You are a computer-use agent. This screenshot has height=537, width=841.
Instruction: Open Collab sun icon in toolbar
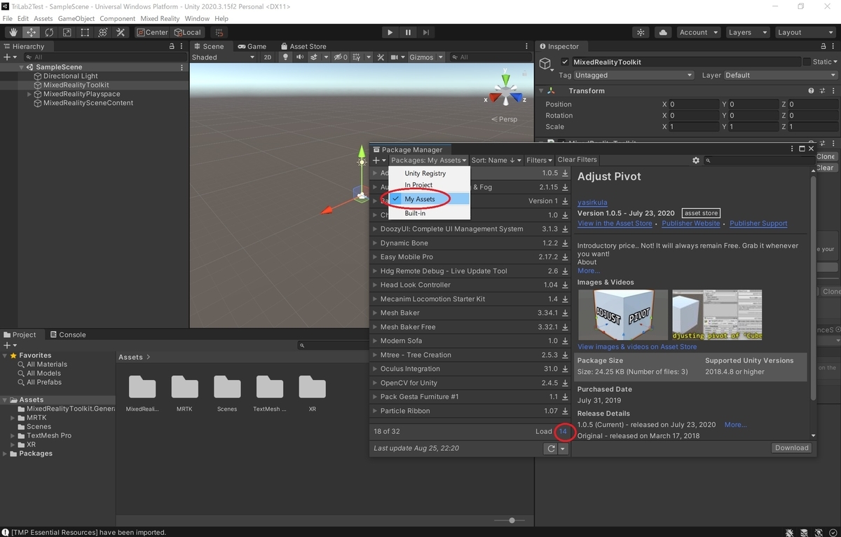click(x=641, y=32)
